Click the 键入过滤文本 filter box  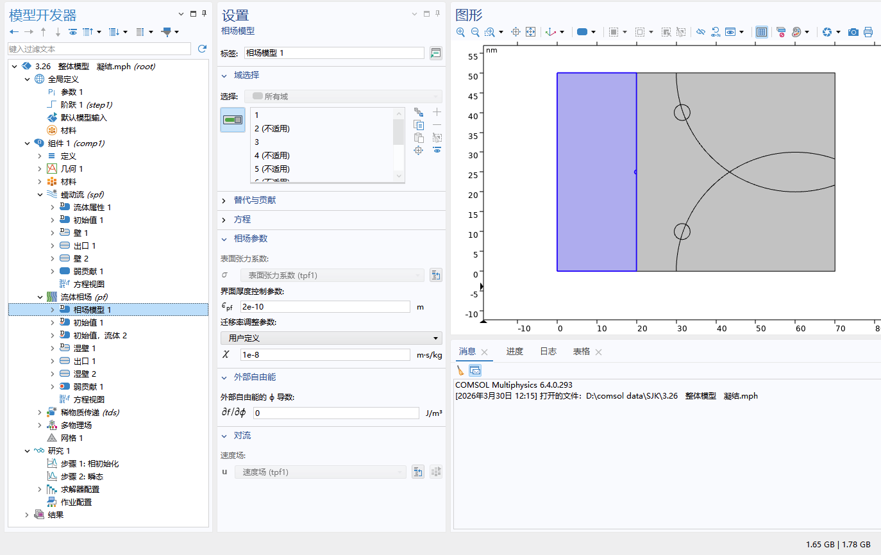point(99,49)
